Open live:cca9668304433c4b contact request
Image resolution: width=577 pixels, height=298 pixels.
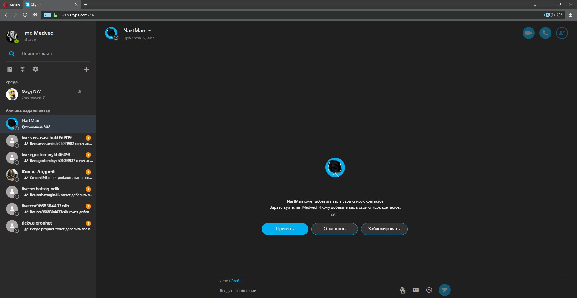tap(48, 209)
